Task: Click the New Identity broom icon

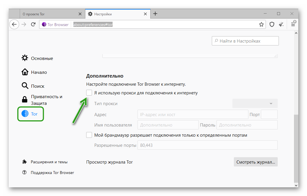Action: (x=281, y=24)
